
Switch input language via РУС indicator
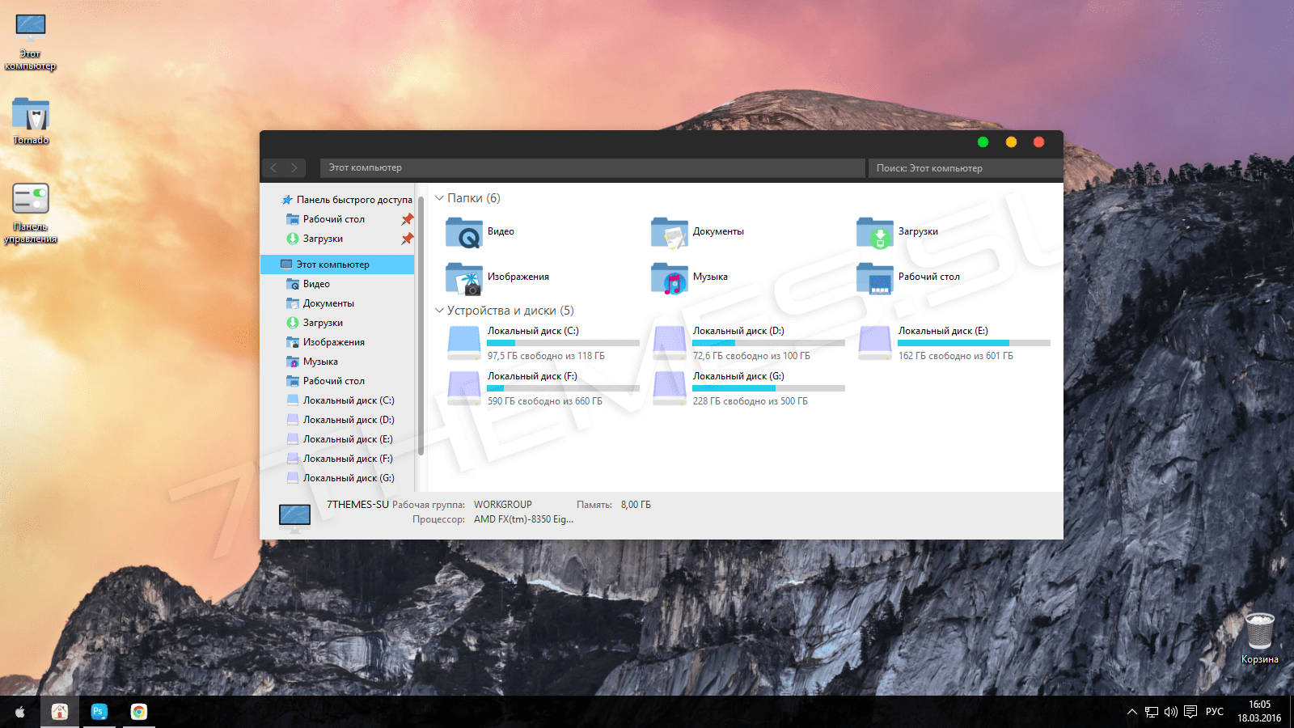point(1214,712)
